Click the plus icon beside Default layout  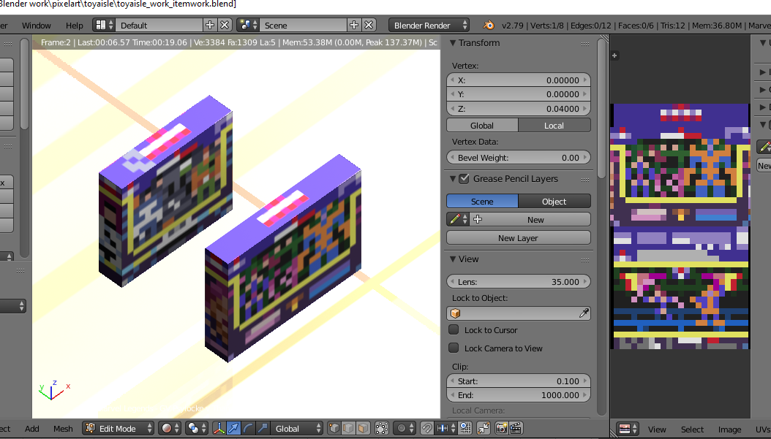(210, 25)
